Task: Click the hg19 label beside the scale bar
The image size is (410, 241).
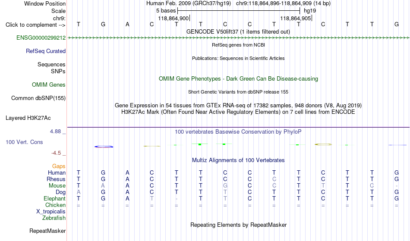Action: [310, 11]
